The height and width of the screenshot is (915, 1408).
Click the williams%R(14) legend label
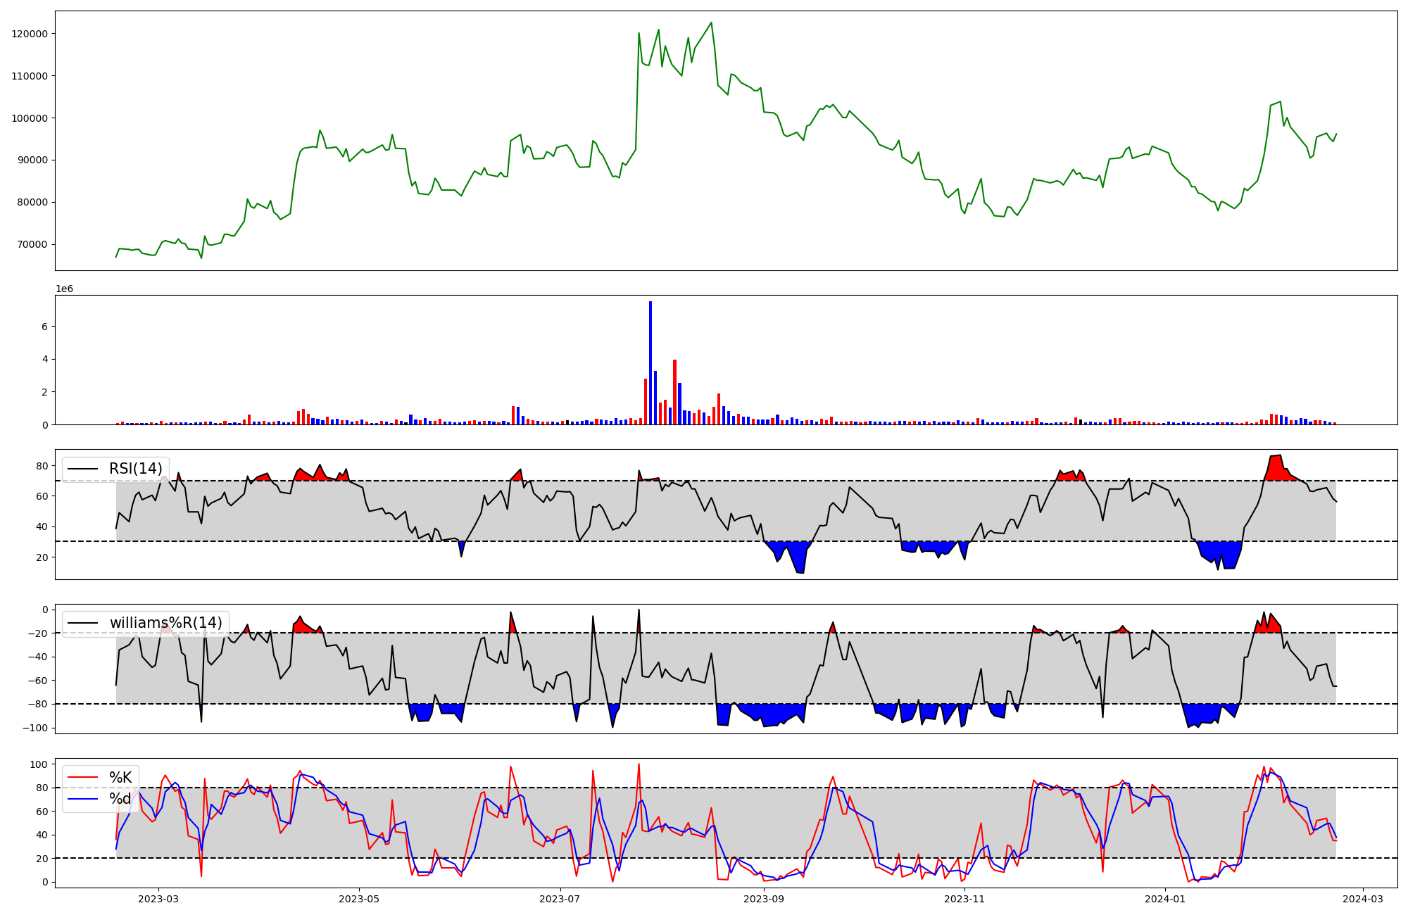click(165, 623)
